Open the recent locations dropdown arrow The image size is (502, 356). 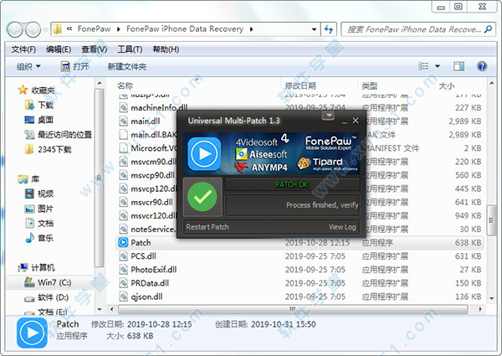point(46,30)
